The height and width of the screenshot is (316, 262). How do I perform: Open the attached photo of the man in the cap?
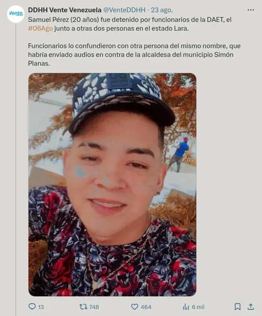(112, 184)
